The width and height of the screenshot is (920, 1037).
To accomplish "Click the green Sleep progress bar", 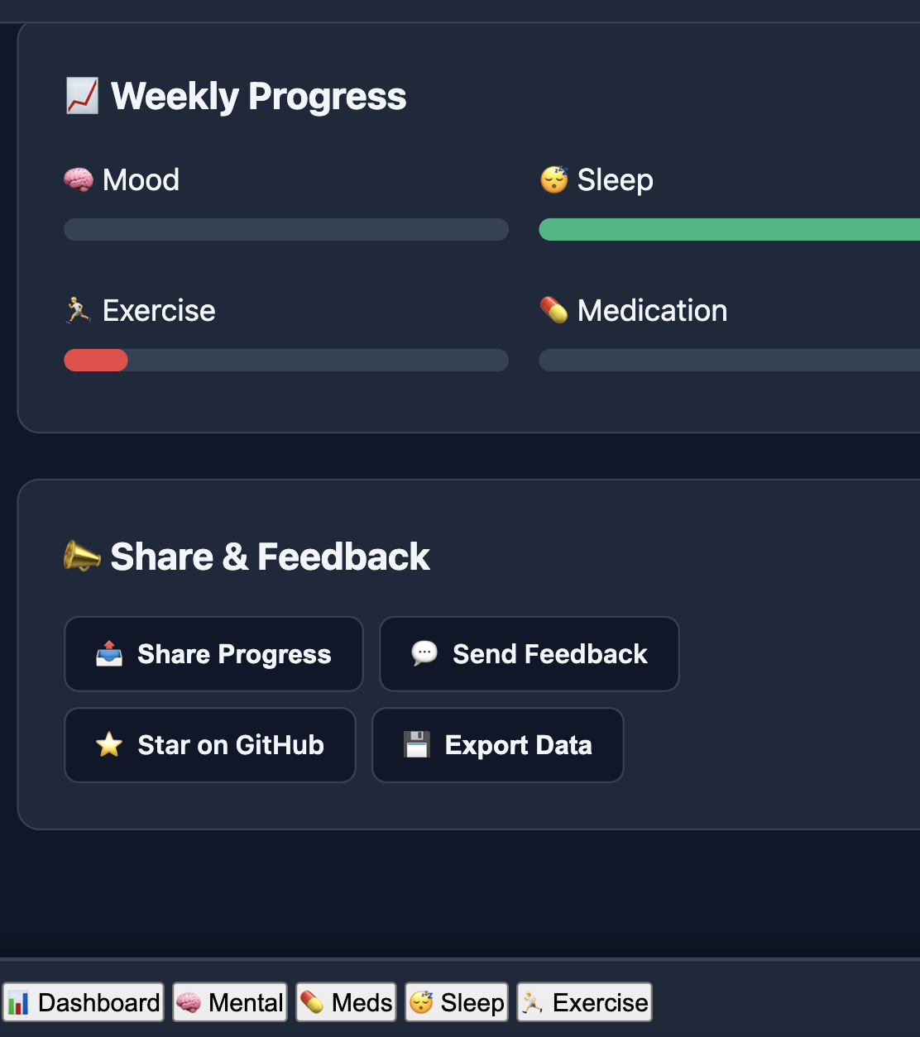I will [x=728, y=229].
